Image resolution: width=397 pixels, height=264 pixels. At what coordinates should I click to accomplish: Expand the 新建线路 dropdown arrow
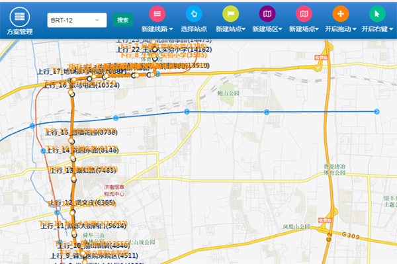171,29
